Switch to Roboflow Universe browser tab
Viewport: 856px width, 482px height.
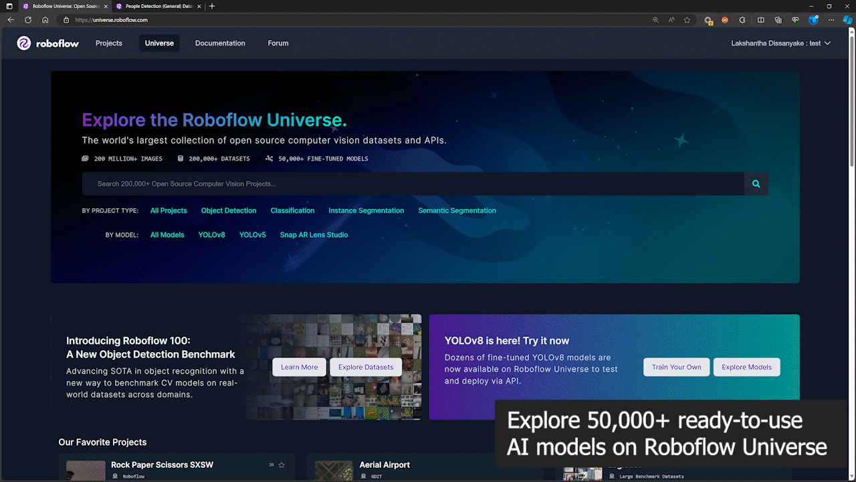click(x=64, y=6)
